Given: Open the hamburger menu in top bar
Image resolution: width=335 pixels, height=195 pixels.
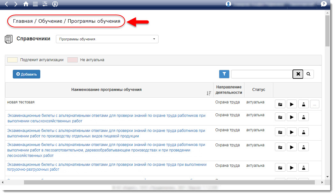Looking at the screenshot, I should point(35,4).
